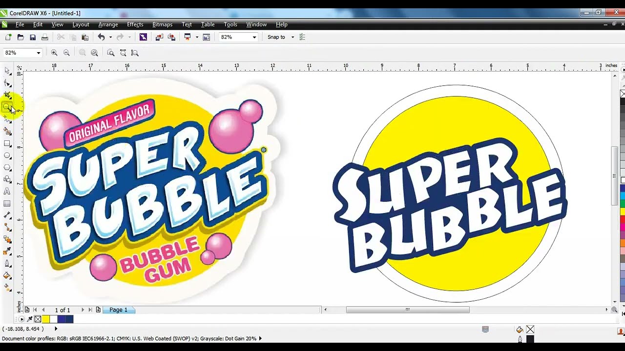Open the zoom level dropdown on standard toolbar

[x=254, y=37]
